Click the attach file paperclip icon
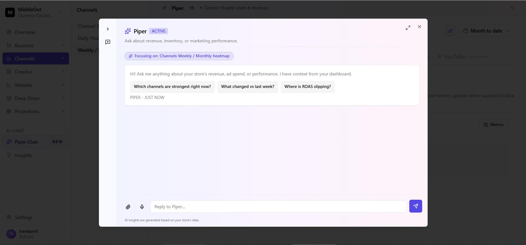 128,207
